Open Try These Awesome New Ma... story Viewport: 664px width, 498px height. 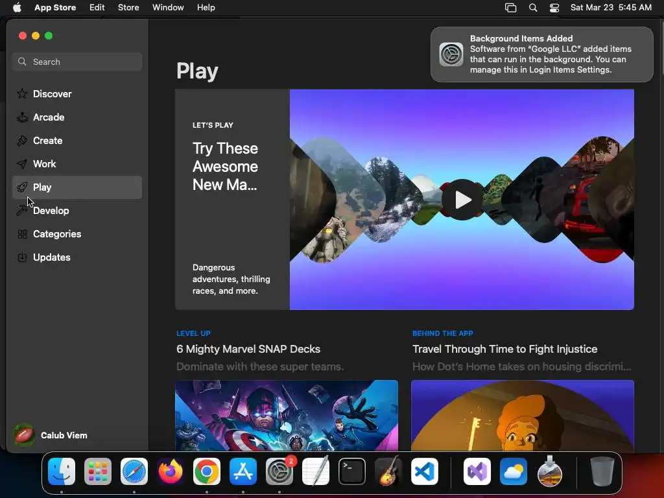click(x=225, y=167)
